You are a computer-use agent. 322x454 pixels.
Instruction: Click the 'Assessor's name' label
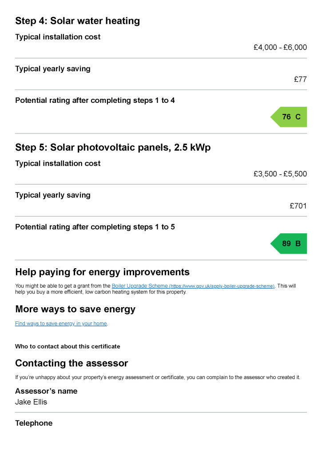[x=46, y=391]
